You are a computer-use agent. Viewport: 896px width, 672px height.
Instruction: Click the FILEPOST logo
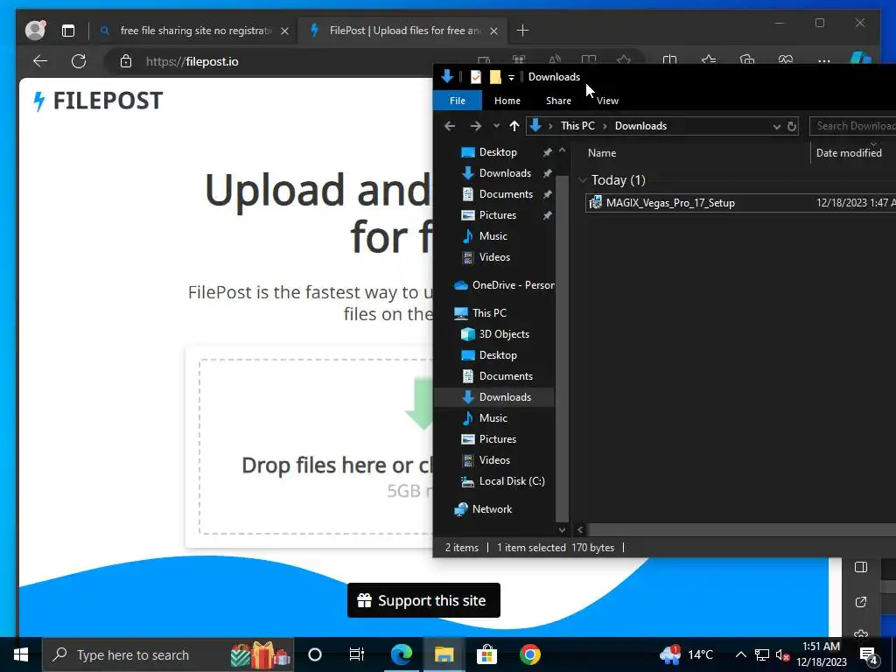pos(98,101)
